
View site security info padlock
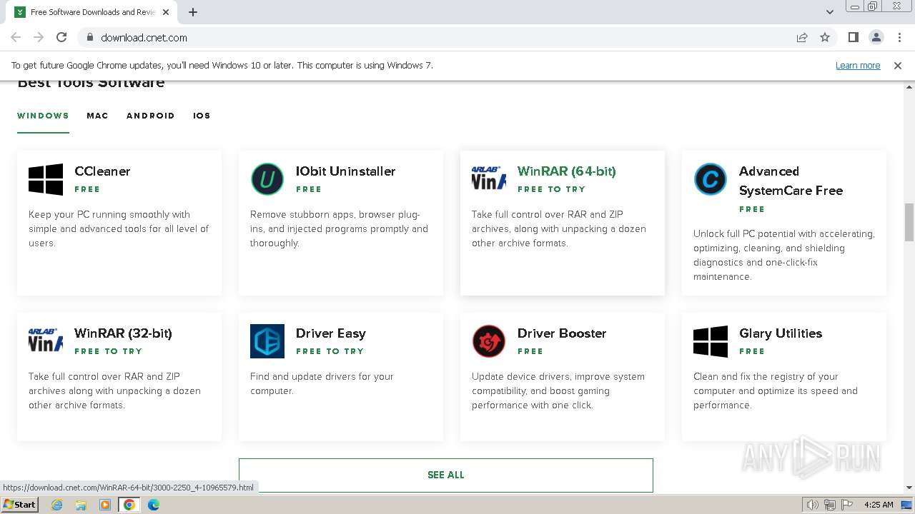tap(89, 38)
